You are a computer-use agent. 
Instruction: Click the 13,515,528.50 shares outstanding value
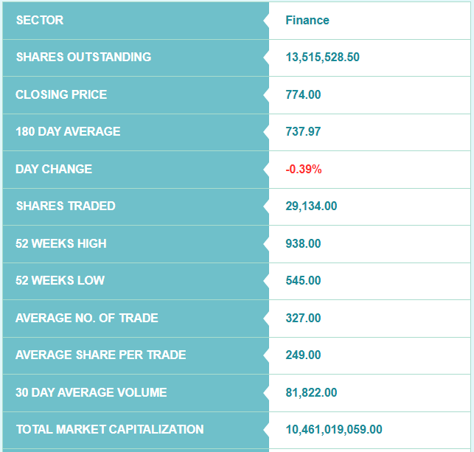pyautogui.click(x=322, y=58)
